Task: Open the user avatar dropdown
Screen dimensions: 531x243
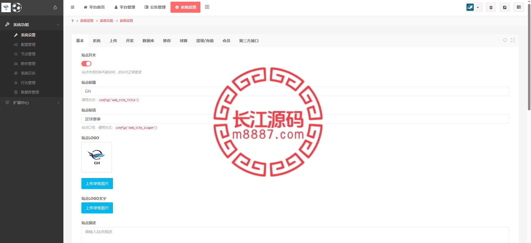Action: pos(474,7)
